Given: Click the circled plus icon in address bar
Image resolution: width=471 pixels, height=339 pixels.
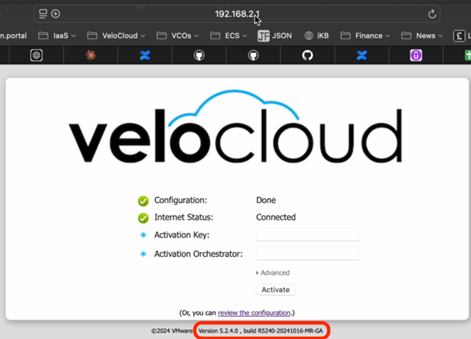Looking at the screenshot, I should 55,14.
